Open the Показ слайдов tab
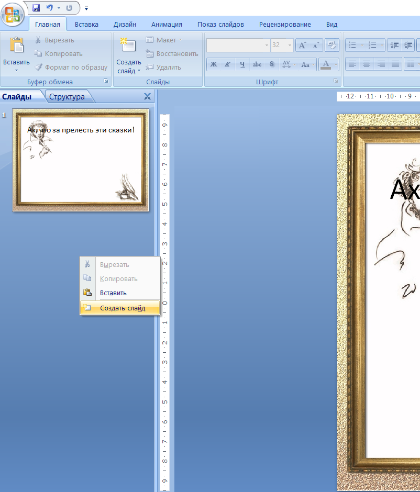The width and height of the screenshot is (420, 492). 220,25
